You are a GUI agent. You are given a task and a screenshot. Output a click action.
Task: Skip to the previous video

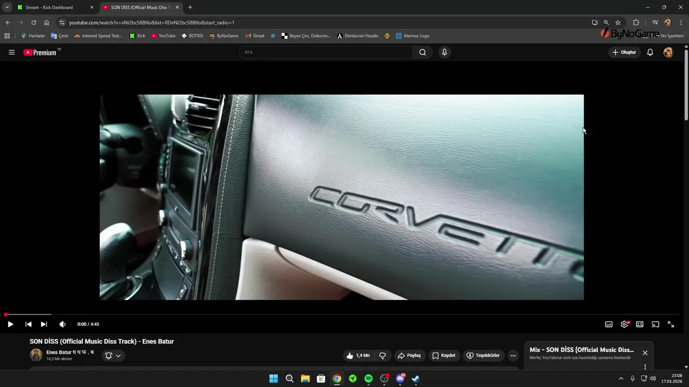click(x=29, y=324)
